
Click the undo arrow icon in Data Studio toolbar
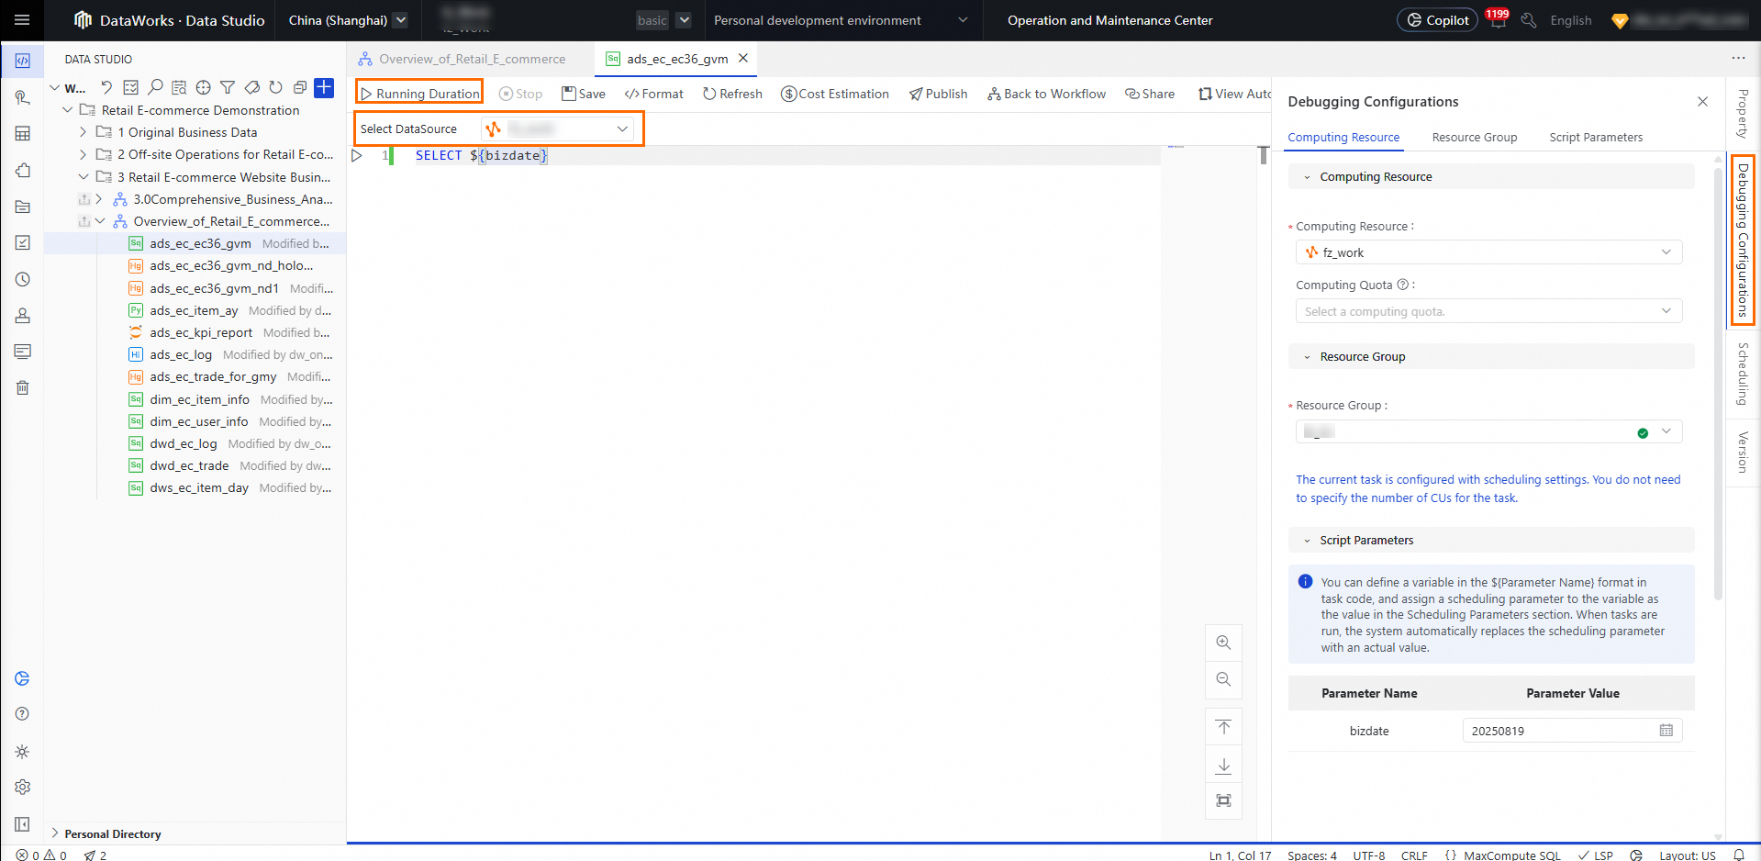point(106,87)
